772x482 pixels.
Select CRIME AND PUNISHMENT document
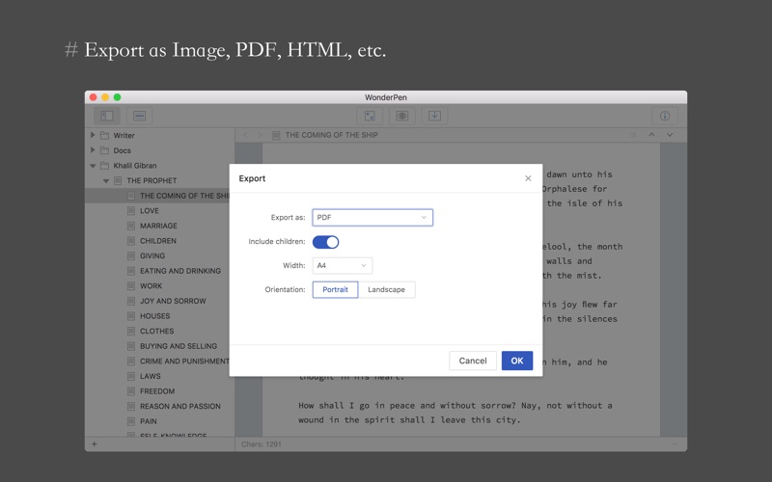(x=184, y=361)
